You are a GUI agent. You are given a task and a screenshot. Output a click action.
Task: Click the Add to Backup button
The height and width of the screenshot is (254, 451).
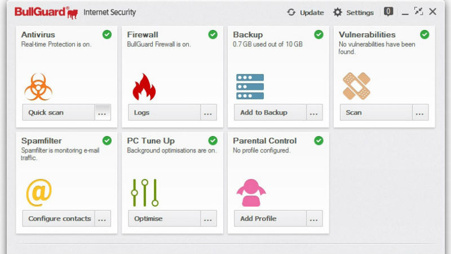pyautogui.click(x=270, y=112)
